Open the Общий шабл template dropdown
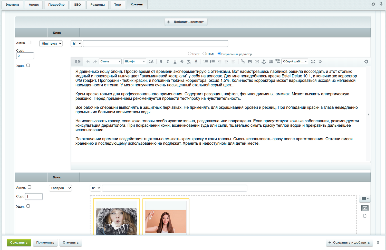 (294, 61)
